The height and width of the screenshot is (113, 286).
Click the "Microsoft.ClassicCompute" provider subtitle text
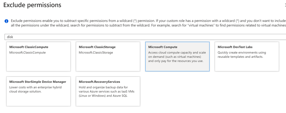pyautogui.click(x=27, y=53)
